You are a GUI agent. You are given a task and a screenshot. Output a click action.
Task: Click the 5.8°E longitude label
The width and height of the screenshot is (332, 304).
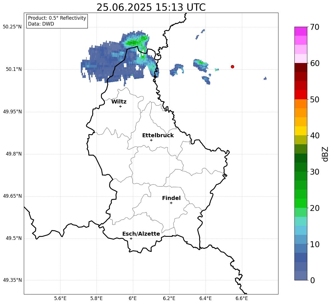(x=96, y=298)
